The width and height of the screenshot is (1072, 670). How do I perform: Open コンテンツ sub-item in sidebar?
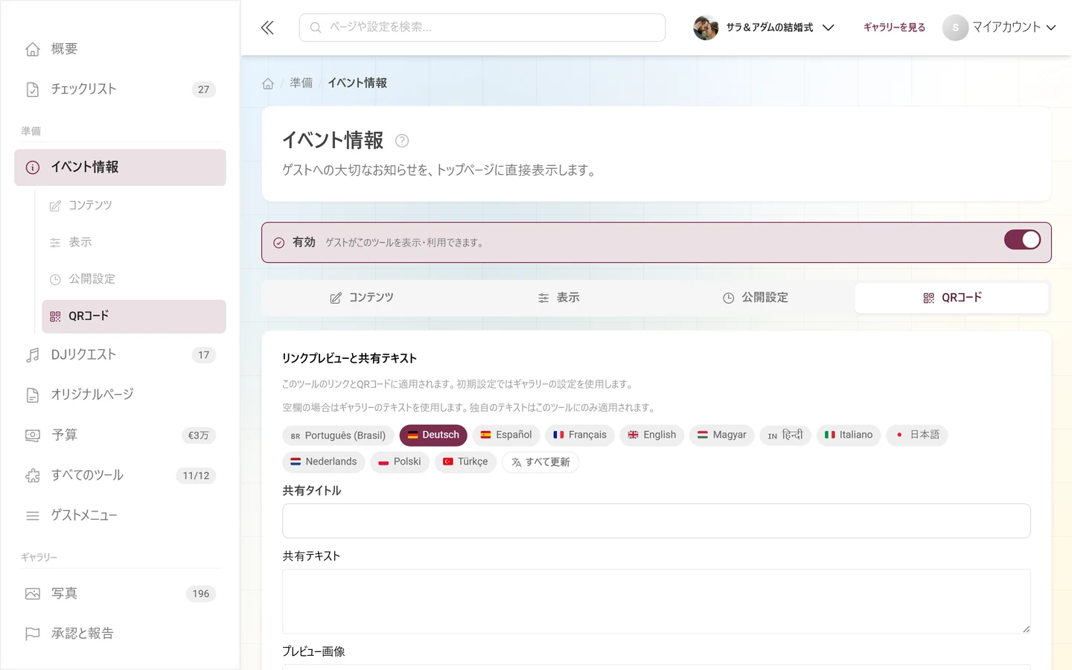134,205
